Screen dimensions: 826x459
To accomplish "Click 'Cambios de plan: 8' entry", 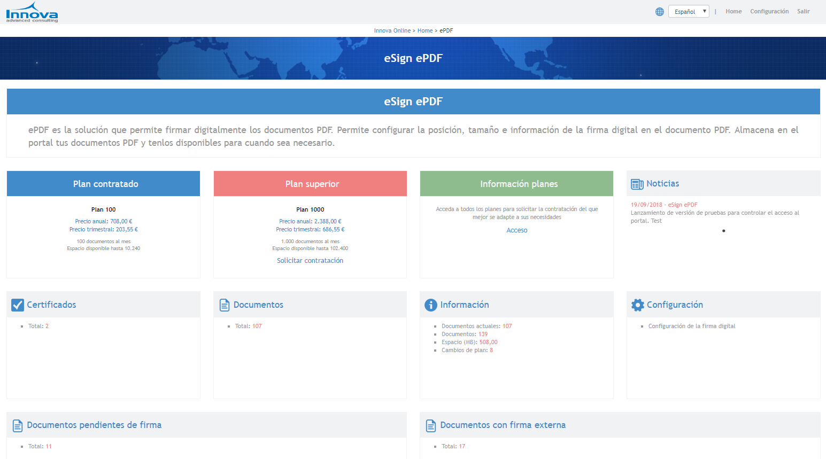I will tap(467, 350).
